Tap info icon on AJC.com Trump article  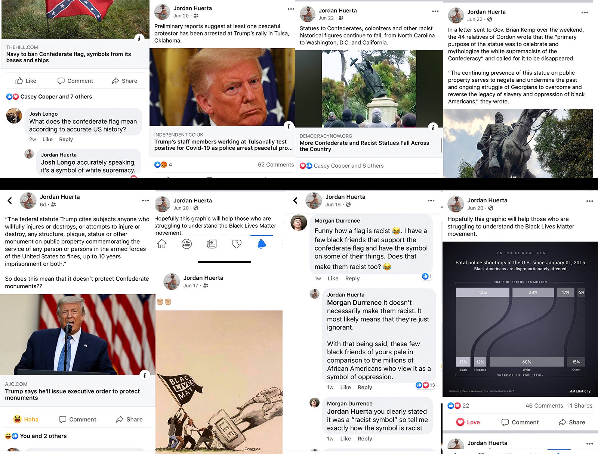pyautogui.click(x=145, y=375)
